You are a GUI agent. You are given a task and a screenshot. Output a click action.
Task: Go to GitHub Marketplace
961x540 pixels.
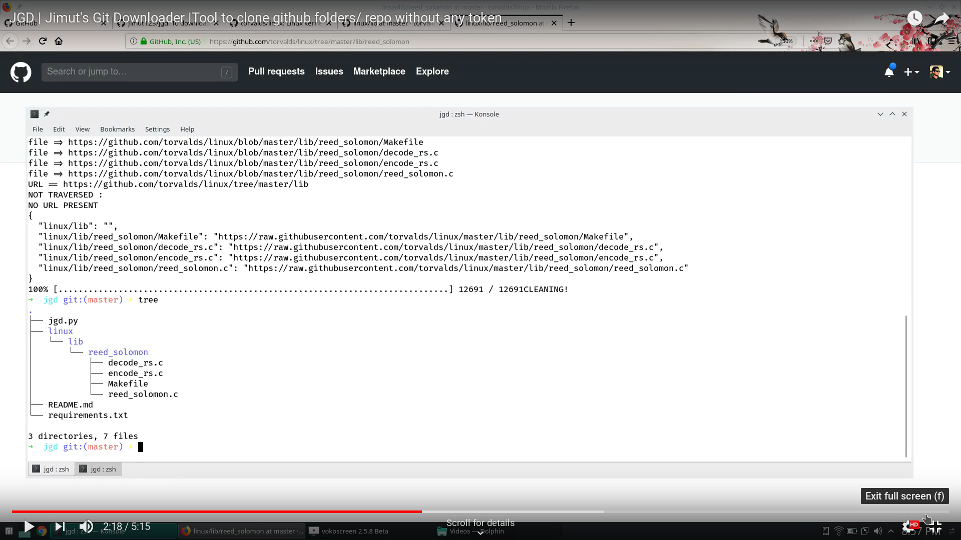tap(379, 71)
